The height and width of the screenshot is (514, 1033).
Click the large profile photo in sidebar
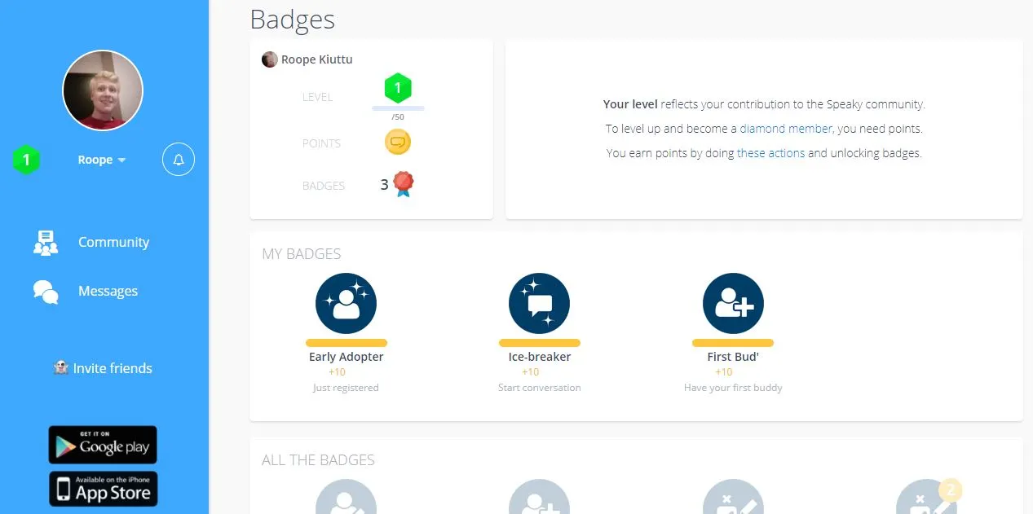pos(103,90)
